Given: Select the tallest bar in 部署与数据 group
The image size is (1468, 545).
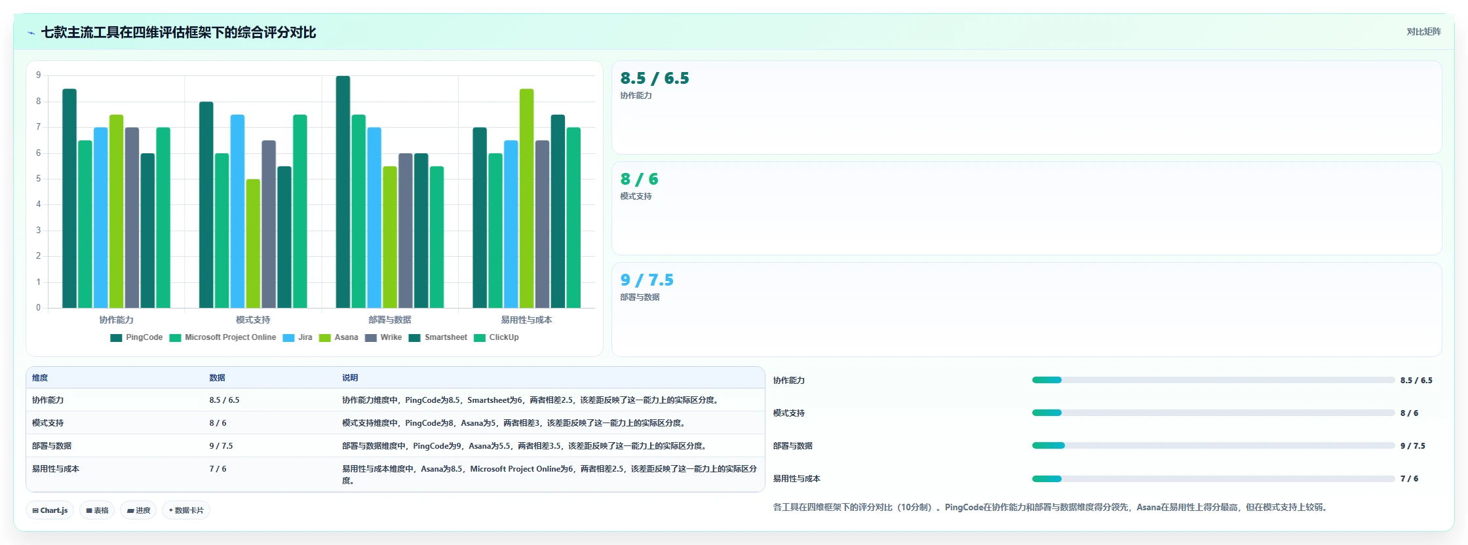Looking at the screenshot, I should tap(343, 192).
